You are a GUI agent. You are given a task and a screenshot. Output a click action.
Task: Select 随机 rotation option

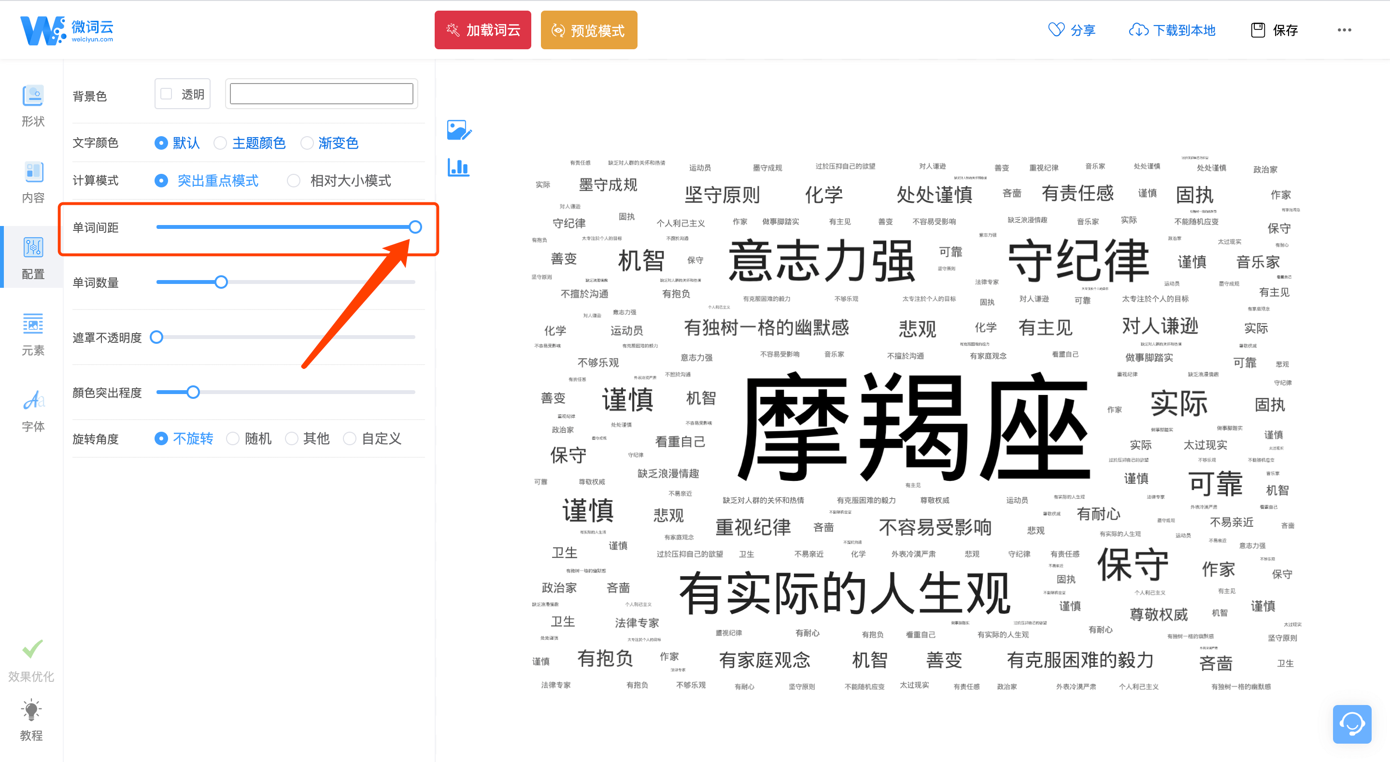coord(249,438)
